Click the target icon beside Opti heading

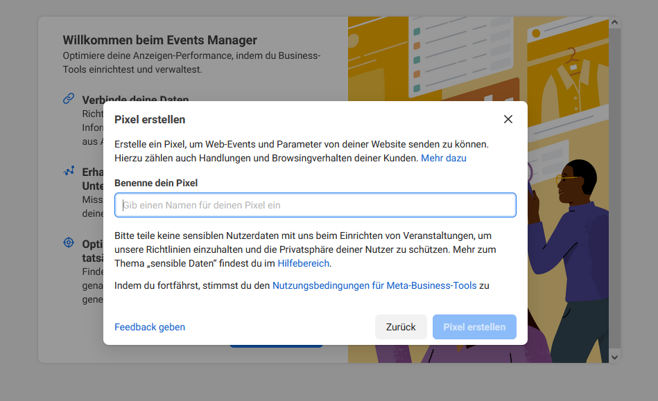coord(69,242)
